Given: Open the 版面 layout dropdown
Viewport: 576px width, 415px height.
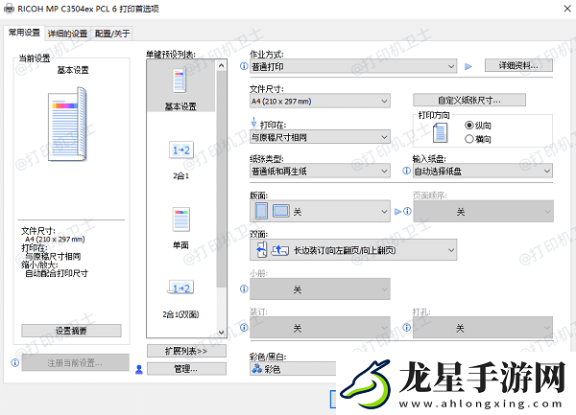Looking at the screenshot, I should pos(320,211).
